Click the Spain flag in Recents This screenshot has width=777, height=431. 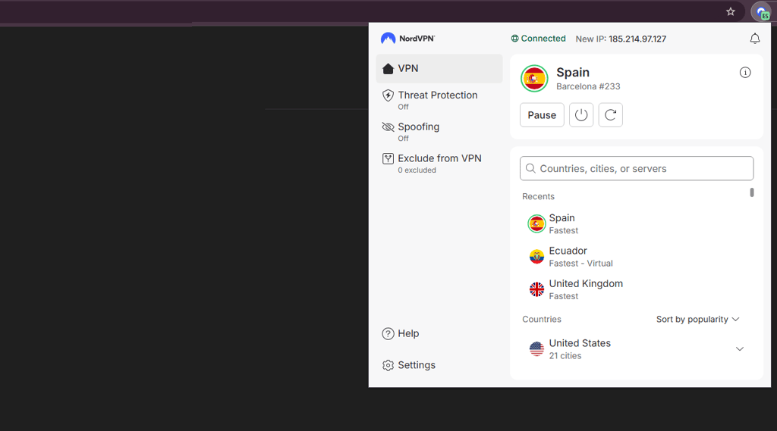tap(536, 223)
